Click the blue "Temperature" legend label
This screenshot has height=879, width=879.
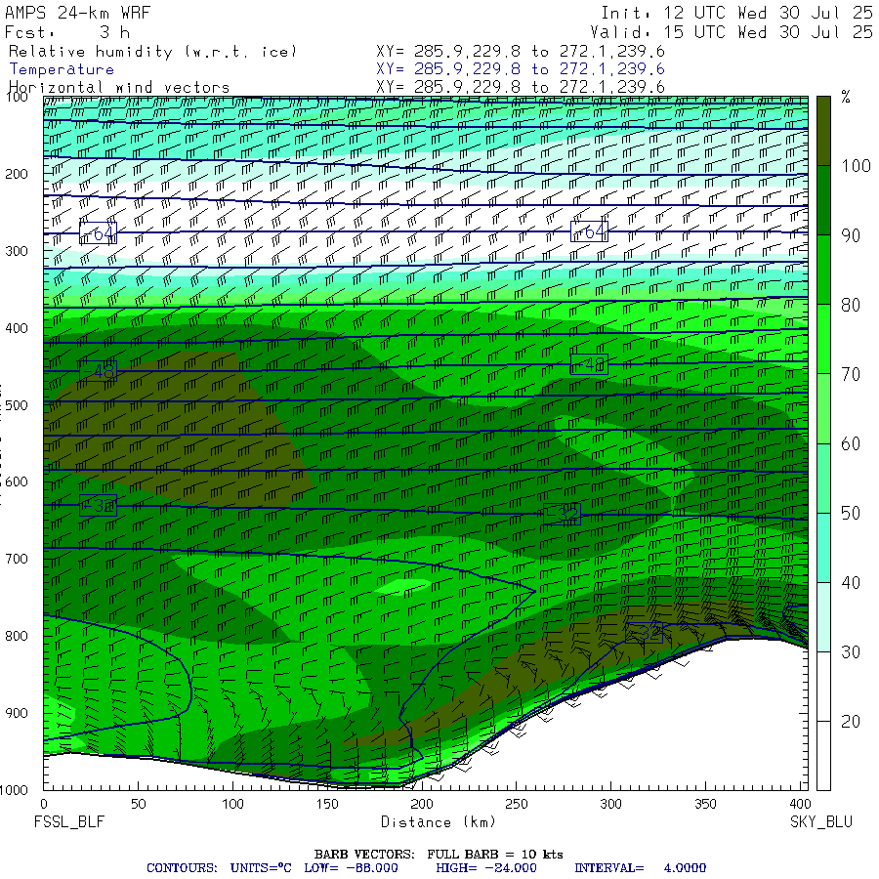point(62,69)
